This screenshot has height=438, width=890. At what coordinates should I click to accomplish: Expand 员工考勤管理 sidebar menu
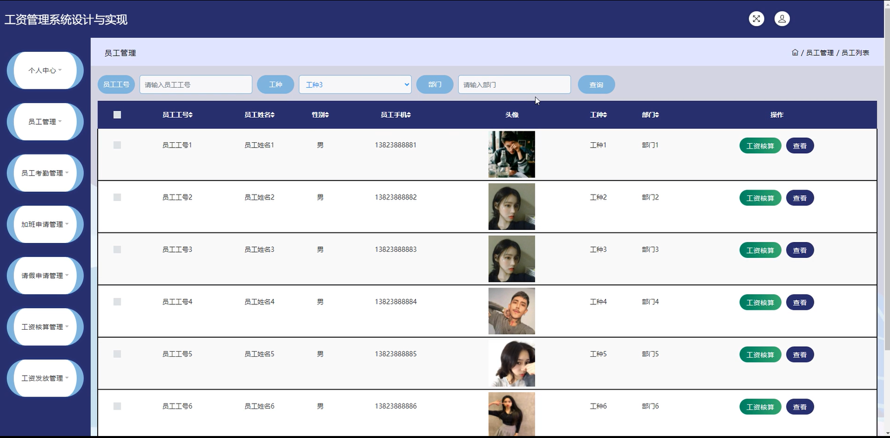tap(45, 173)
